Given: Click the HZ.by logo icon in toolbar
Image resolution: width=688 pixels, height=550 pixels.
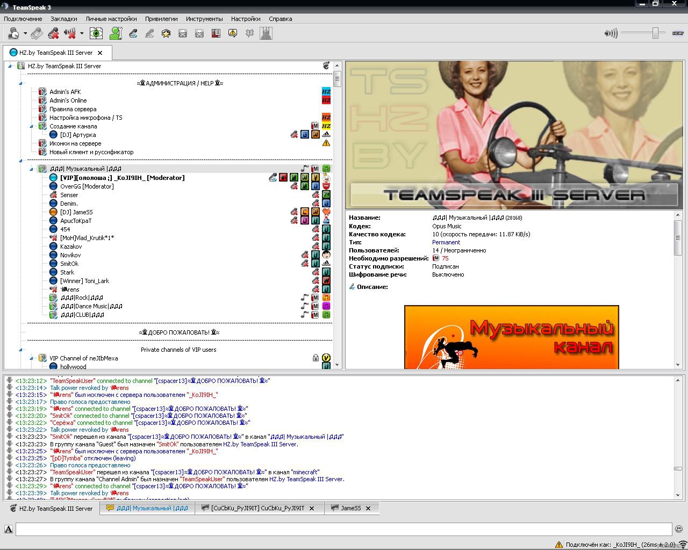Looking at the screenshot, I should [678, 33].
